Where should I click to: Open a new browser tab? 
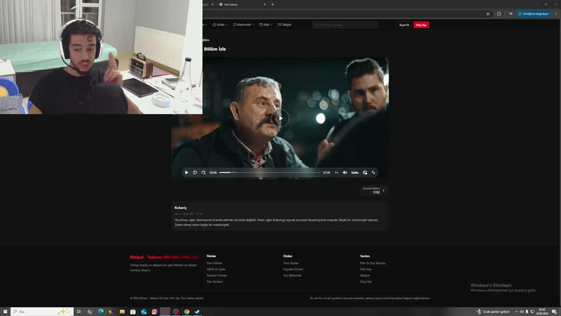click(x=273, y=4)
